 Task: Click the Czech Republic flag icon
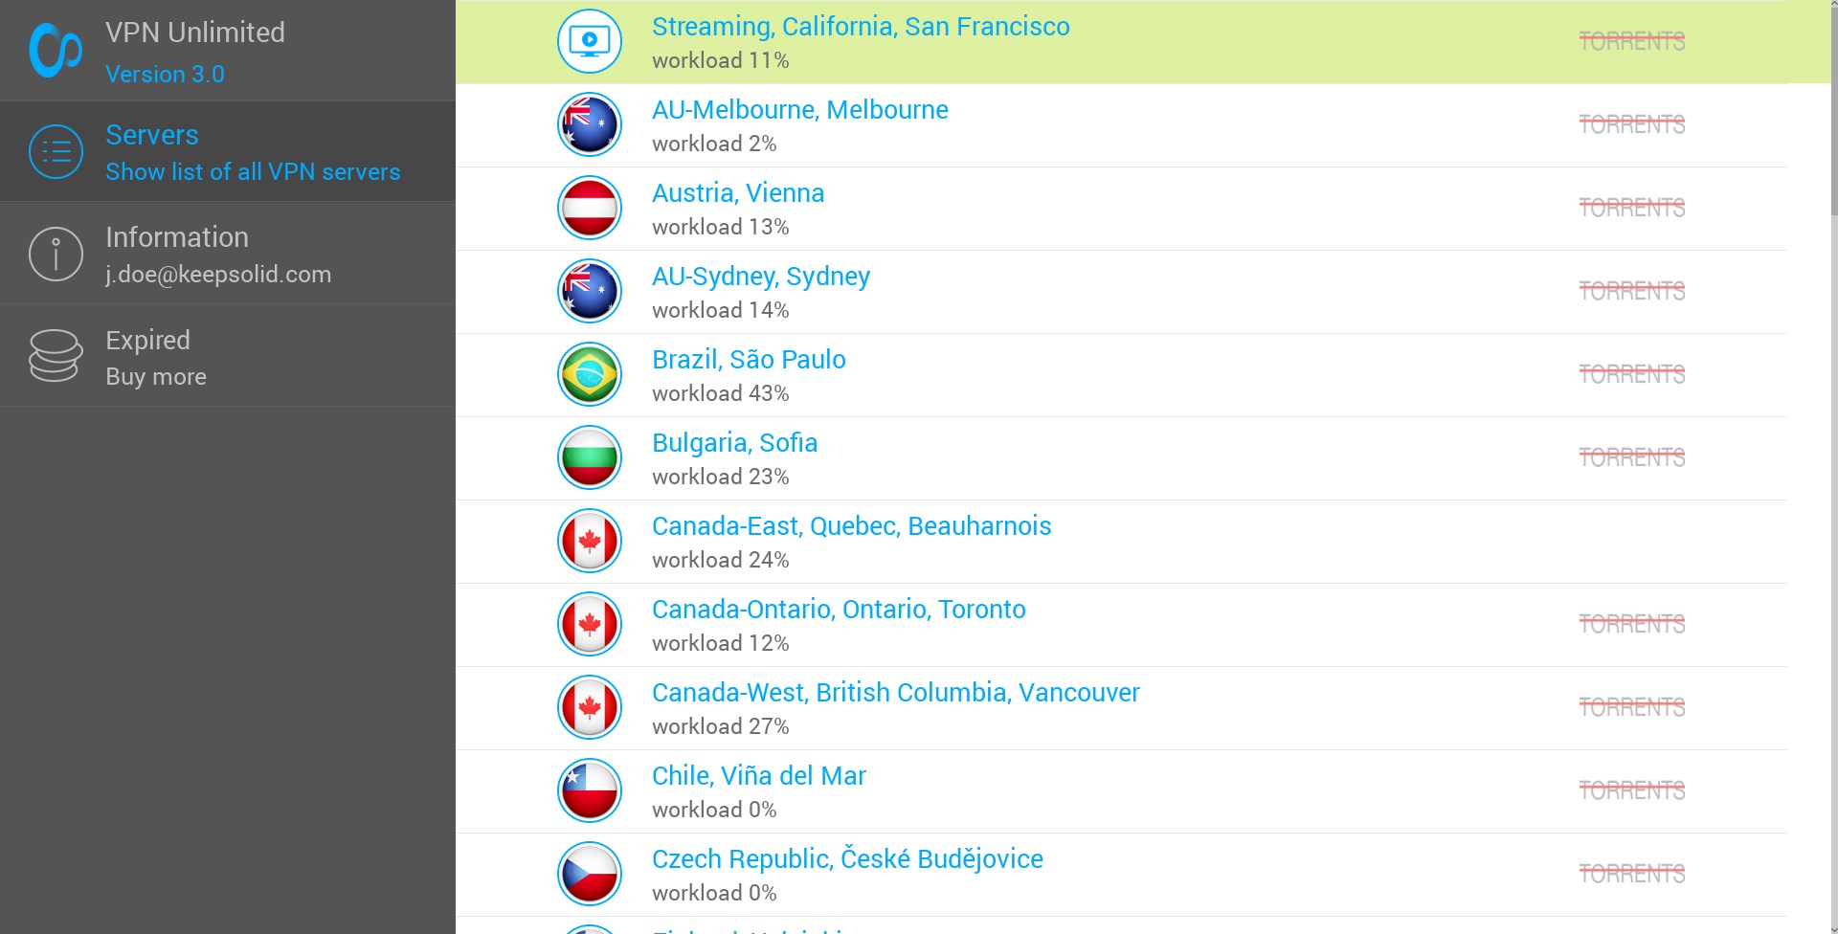pyautogui.click(x=590, y=874)
